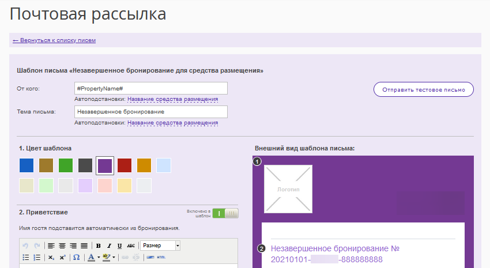Insert Название средства размещения under От кого
The height and width of the screenshot is (268, 490).
click(x=172, y=99)
